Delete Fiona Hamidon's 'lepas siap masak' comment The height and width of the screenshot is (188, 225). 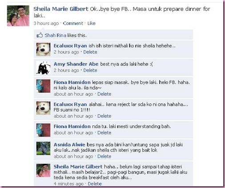point(104,94)
